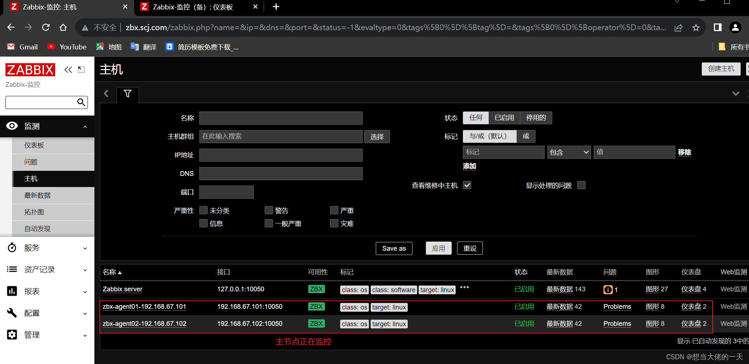Viewport: 749px width, 364px height.
Task: Open the browser side panel
Action: 717,27
